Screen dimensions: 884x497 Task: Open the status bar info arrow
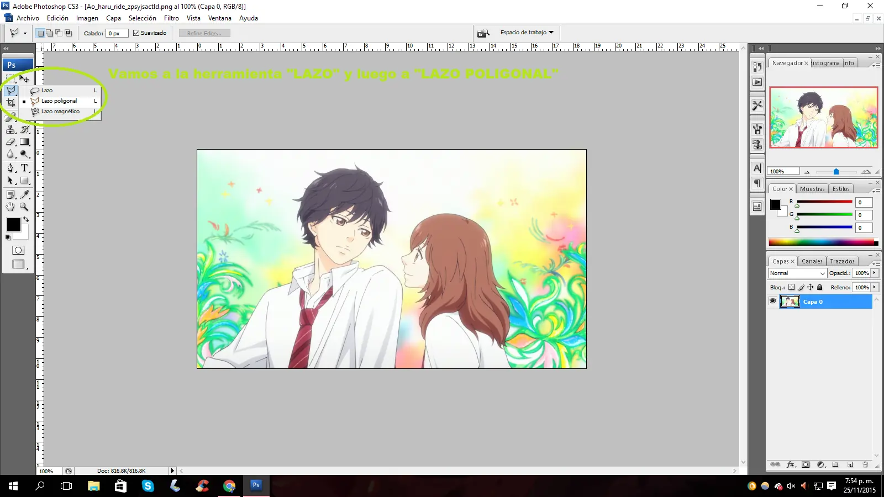point(172,471)
